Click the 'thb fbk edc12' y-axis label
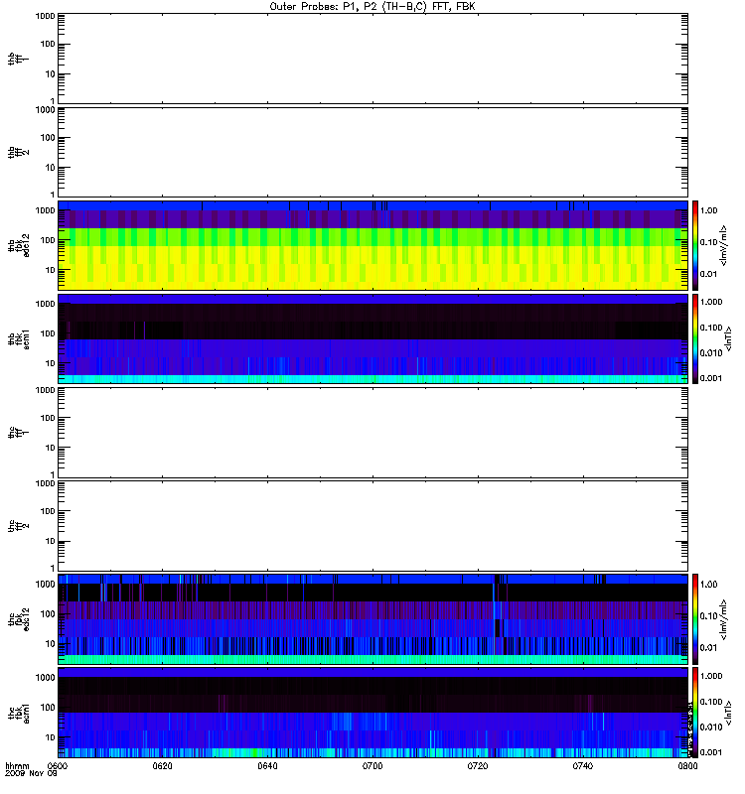Image resolution: width=745 pixels, height=794 pixels. pyautogui.click(x=19, y=245)
